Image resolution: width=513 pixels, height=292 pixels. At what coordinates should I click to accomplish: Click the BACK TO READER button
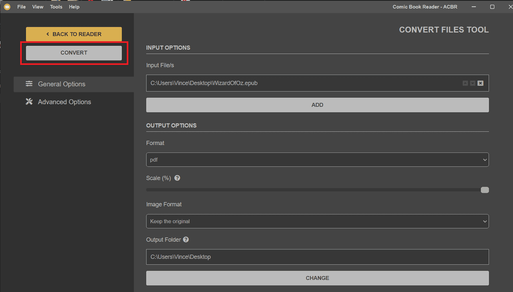coord(74,34)
